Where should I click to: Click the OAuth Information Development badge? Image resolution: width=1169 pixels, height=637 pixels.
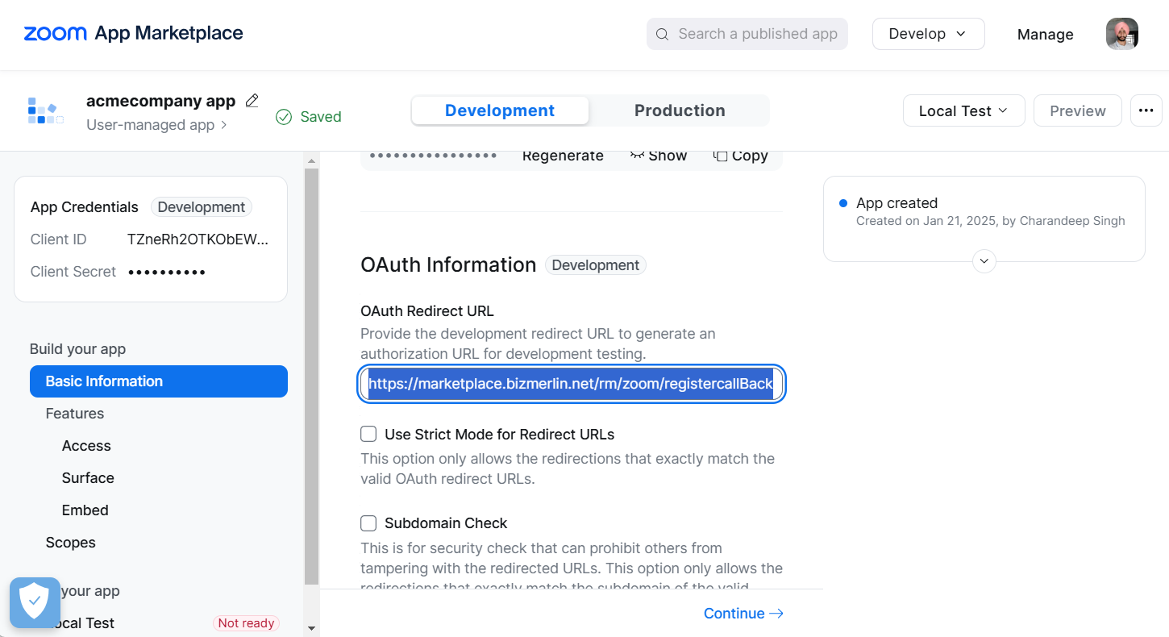click(596, 265)
